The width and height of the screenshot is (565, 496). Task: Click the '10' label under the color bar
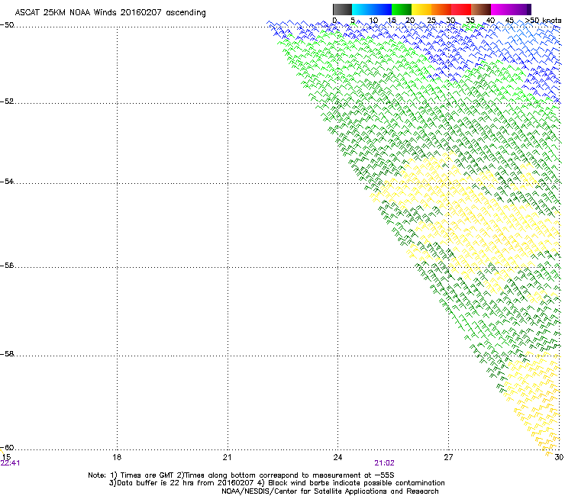point(373,21)
